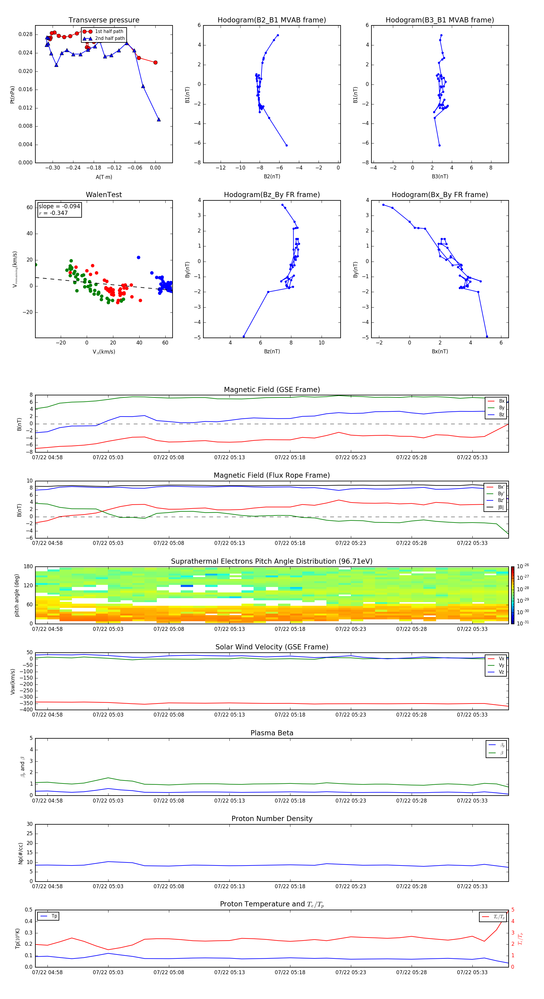Click 'Vx' legend entry in solar wind plot
544x999 pixels.
(496, 658)
